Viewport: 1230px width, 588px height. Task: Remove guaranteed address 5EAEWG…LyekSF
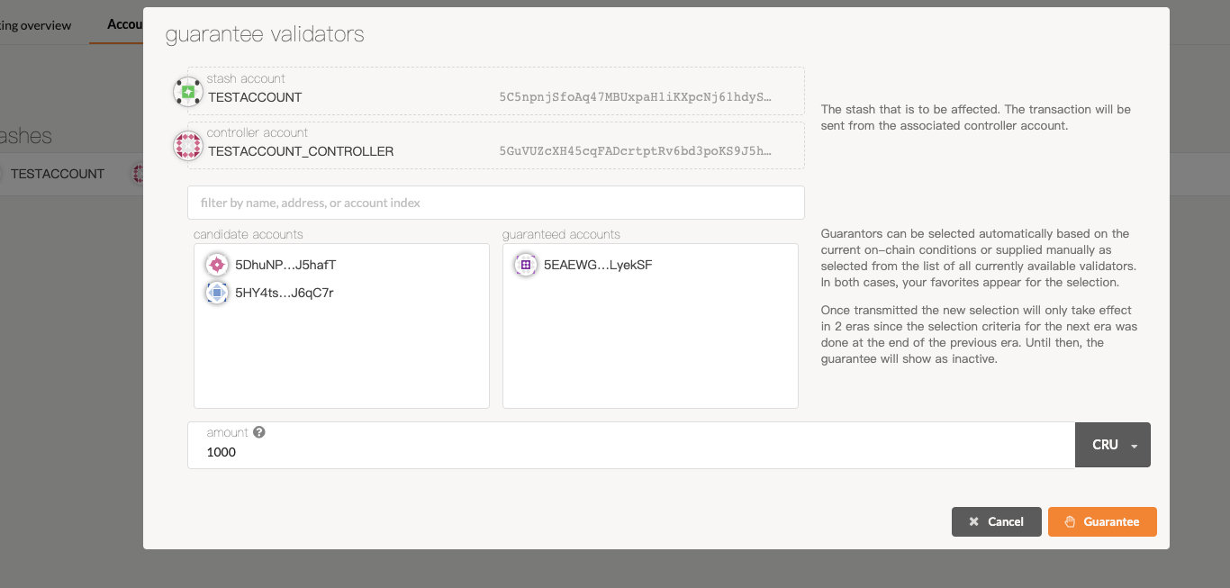(598, 265)
